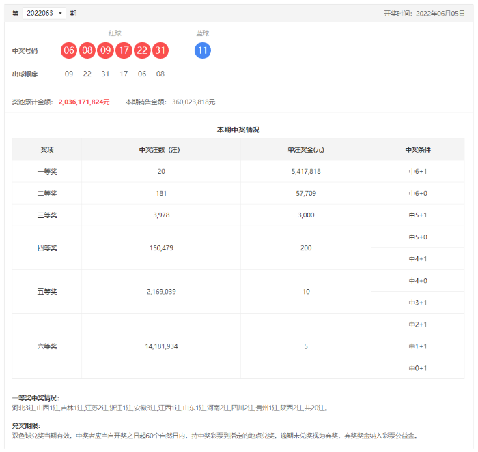Click the 中奖注数（注） column header
The height and width of the screenshot is (452, 478).
[160, 149]
